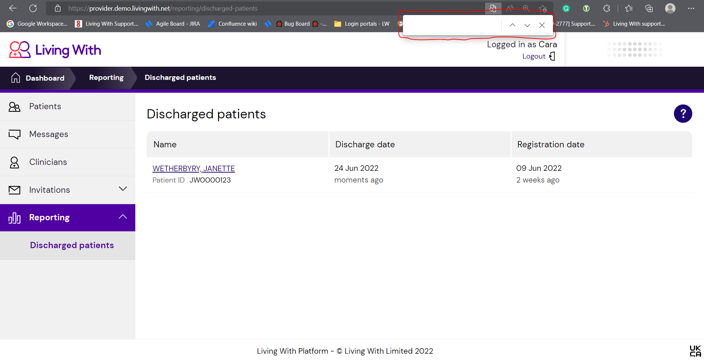704x361 pixels.
Task: Expand the Invitations chevron
Action: point(123,189)
